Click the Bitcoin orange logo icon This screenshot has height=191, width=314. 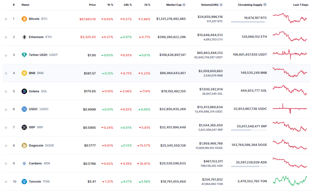pos(24,19)
